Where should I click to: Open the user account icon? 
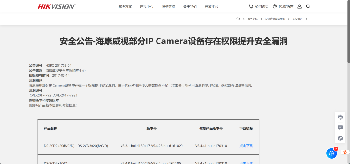299,6
